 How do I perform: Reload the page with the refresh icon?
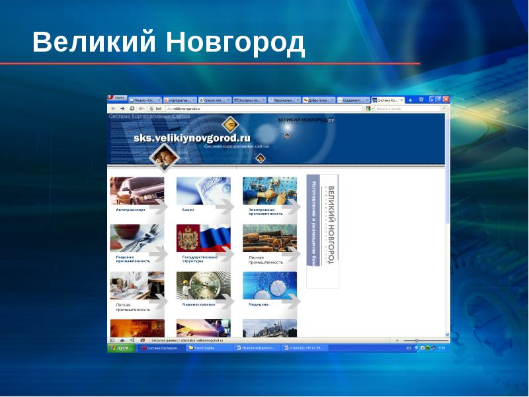pyautogui.click(x=132, y=108)
